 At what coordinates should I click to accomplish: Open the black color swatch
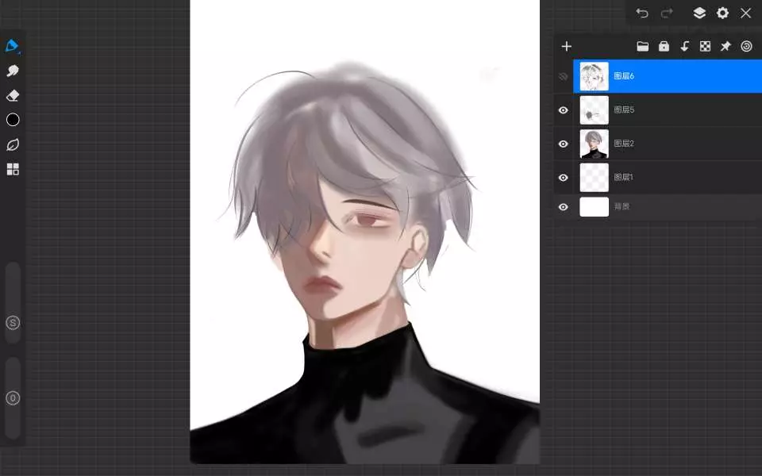click(x=13, y=120)
